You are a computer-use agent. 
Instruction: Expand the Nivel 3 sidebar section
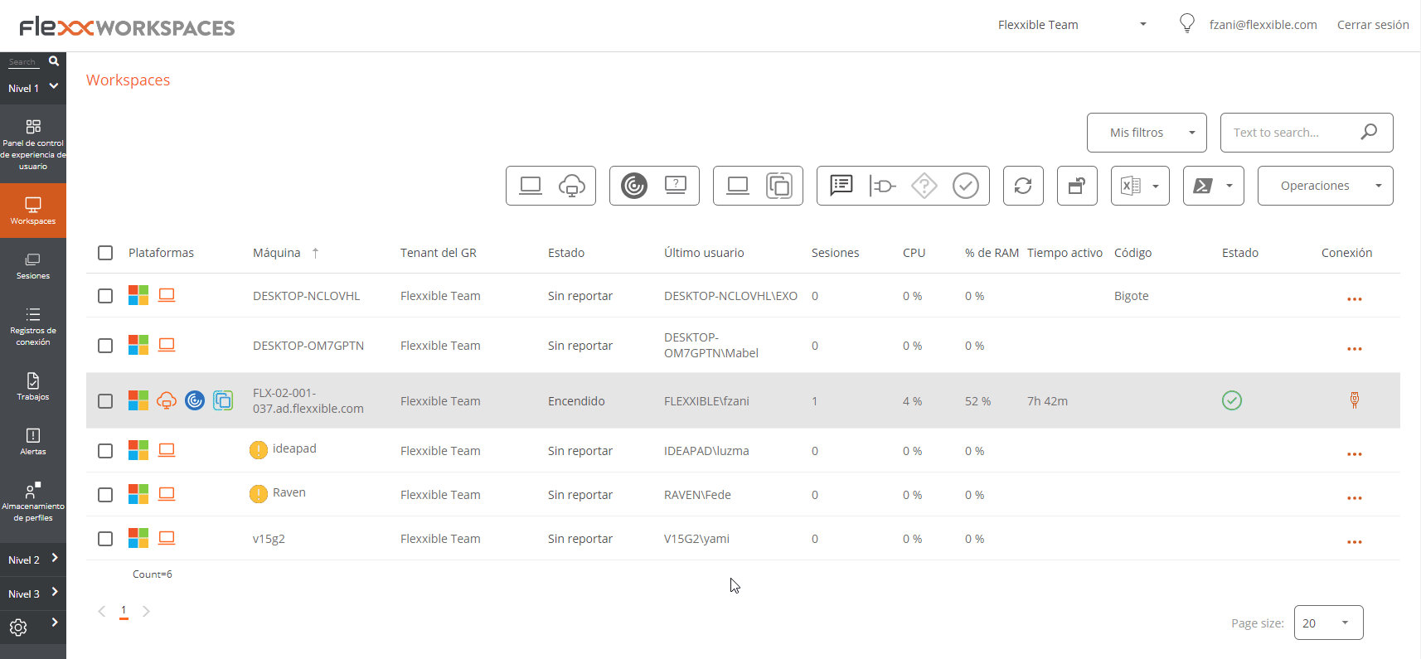(x=33, y=594)
